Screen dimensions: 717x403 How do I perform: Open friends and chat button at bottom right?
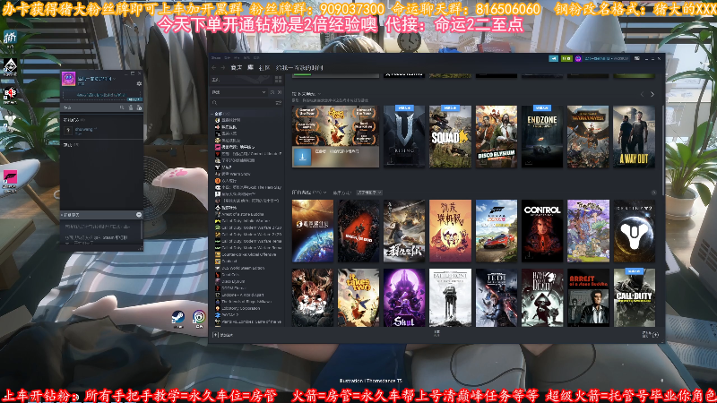click(650, 334)
